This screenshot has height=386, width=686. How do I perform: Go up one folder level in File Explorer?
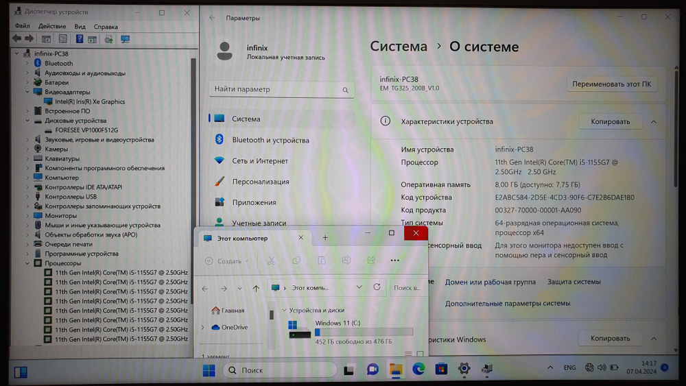pos(256,288)
